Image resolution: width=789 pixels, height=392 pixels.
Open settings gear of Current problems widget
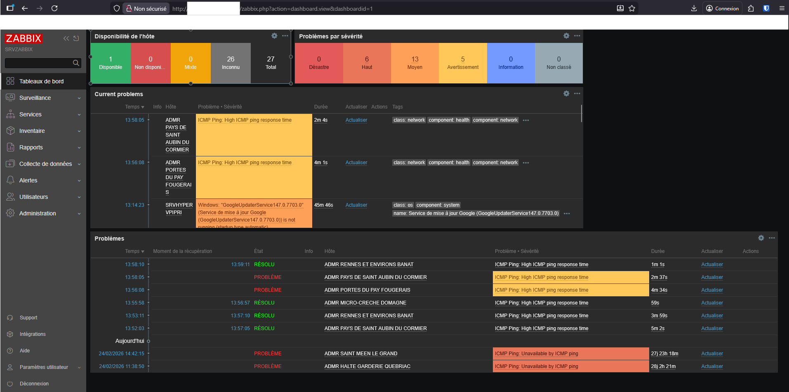coord(566,94)
